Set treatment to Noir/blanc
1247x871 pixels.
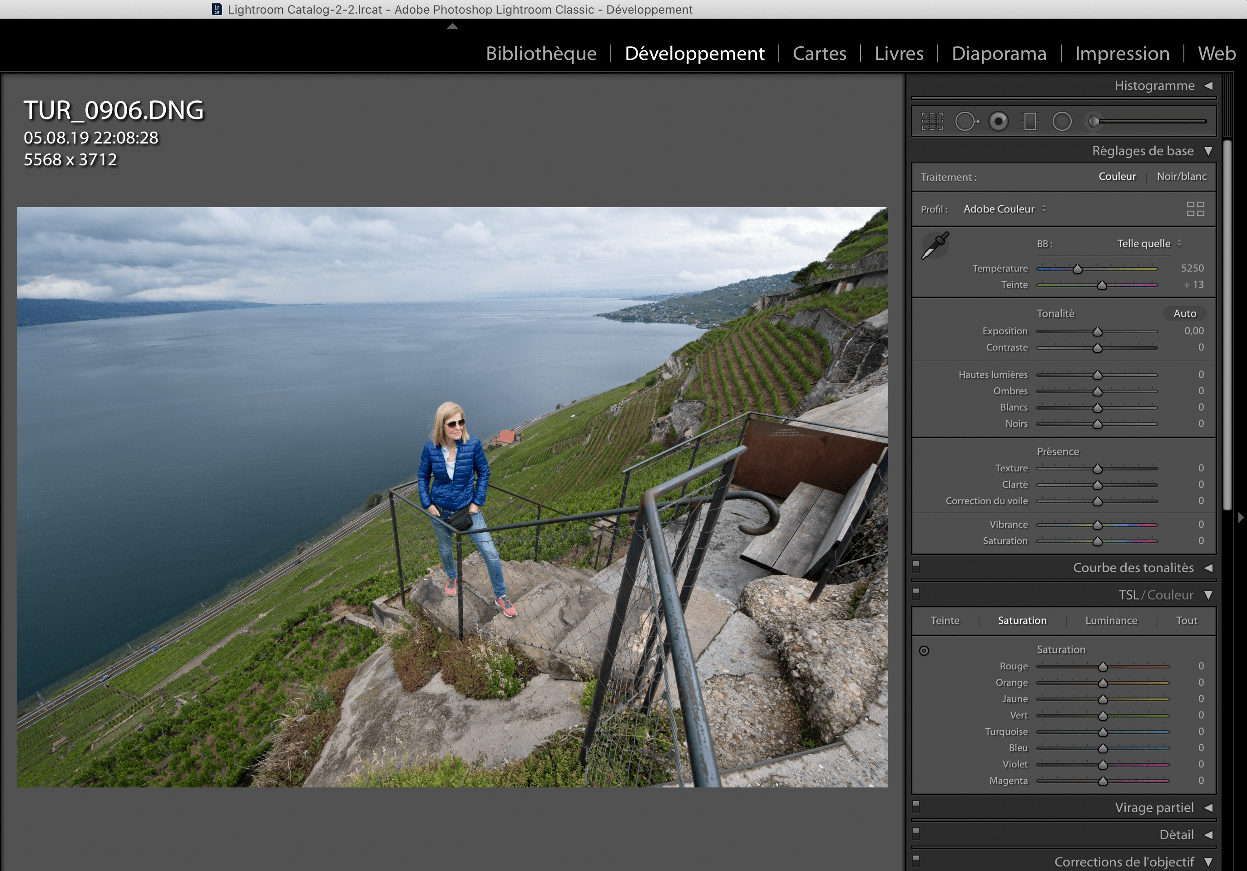(x=1181, y=177)
